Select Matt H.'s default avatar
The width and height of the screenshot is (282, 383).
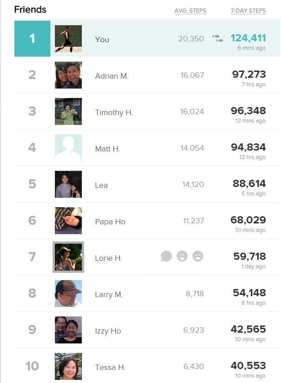coord(68,148)
